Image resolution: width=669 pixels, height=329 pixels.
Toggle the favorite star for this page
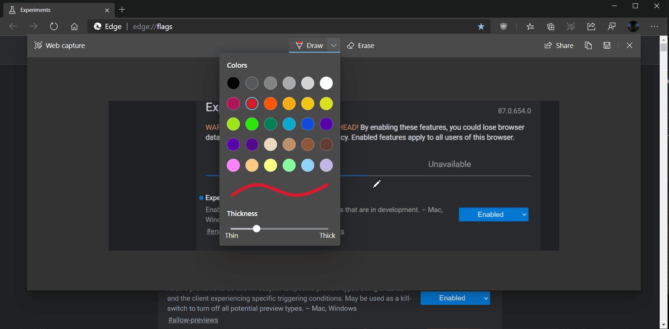click(481, 26)
